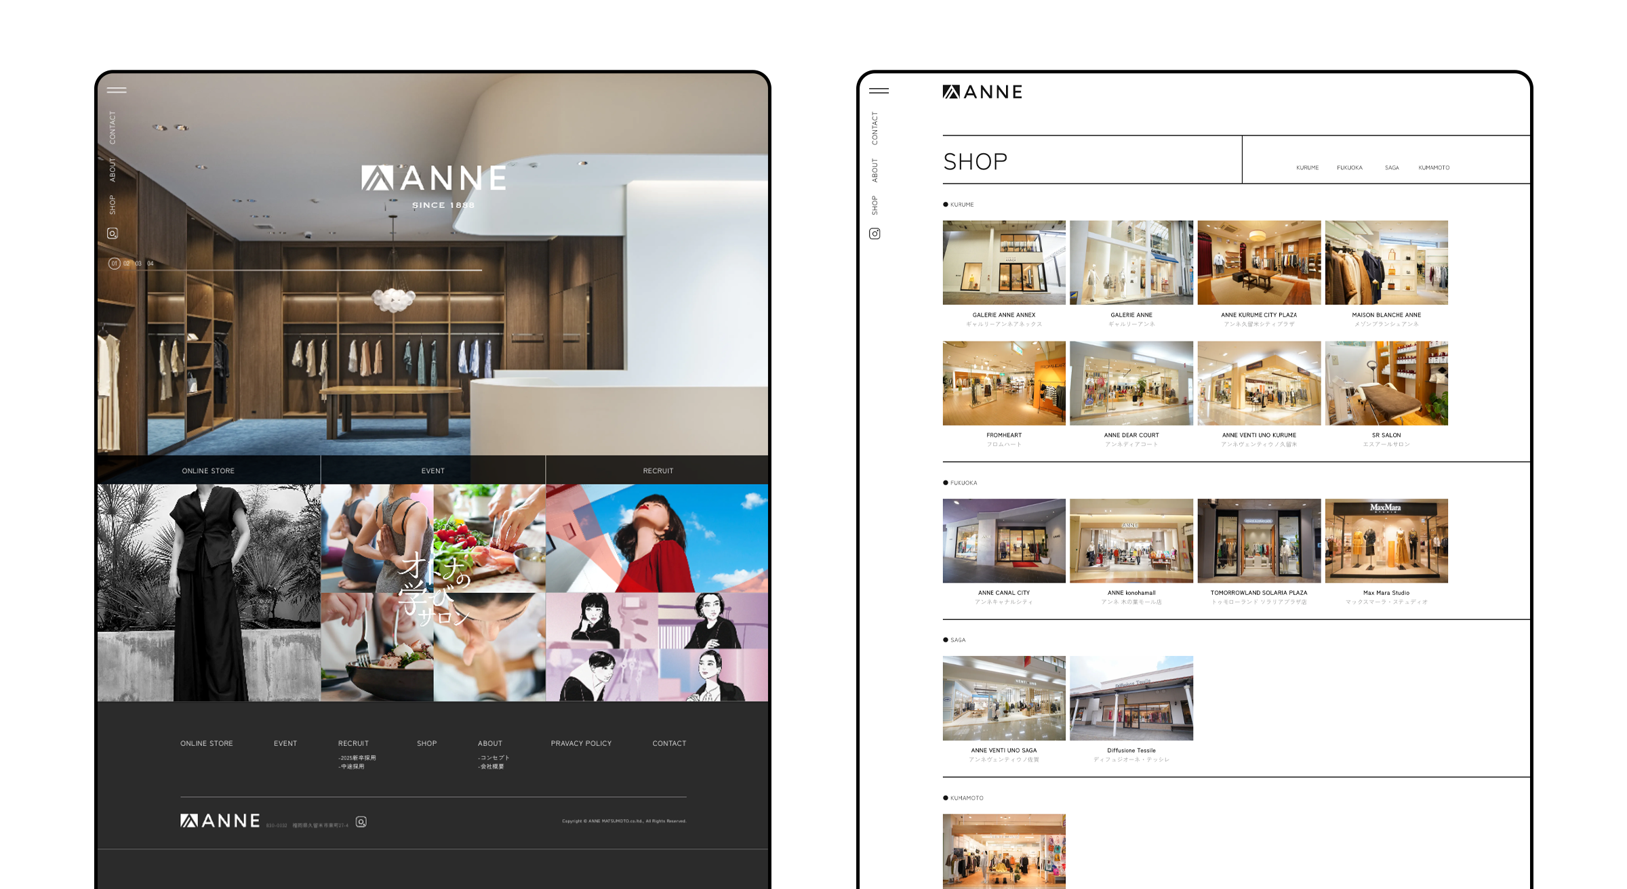Open hamburger menu on the home mockup
1627x889 pixels.
117,90
